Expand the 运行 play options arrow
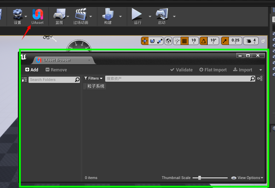This screenshot has height=188, width=275. click(150, 16)
